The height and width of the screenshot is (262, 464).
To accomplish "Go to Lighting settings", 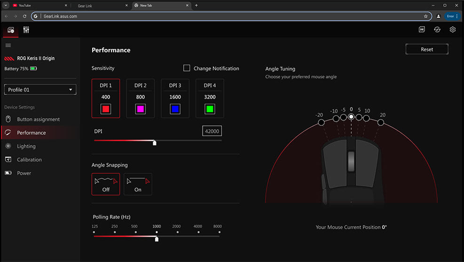I will pos(26,146).
